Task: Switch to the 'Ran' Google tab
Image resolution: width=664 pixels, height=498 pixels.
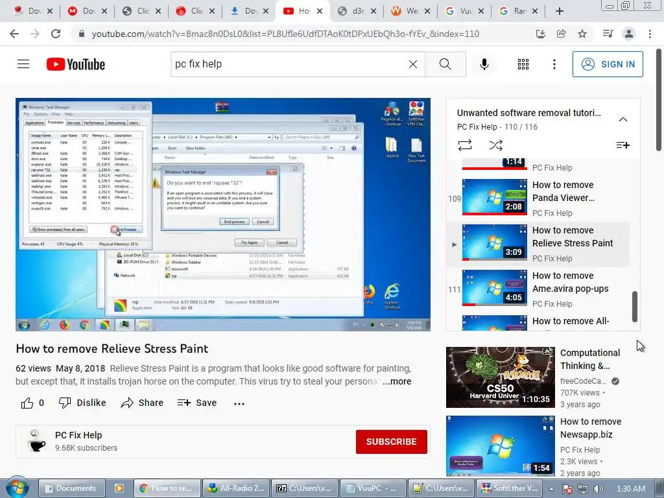Action: 519,11
